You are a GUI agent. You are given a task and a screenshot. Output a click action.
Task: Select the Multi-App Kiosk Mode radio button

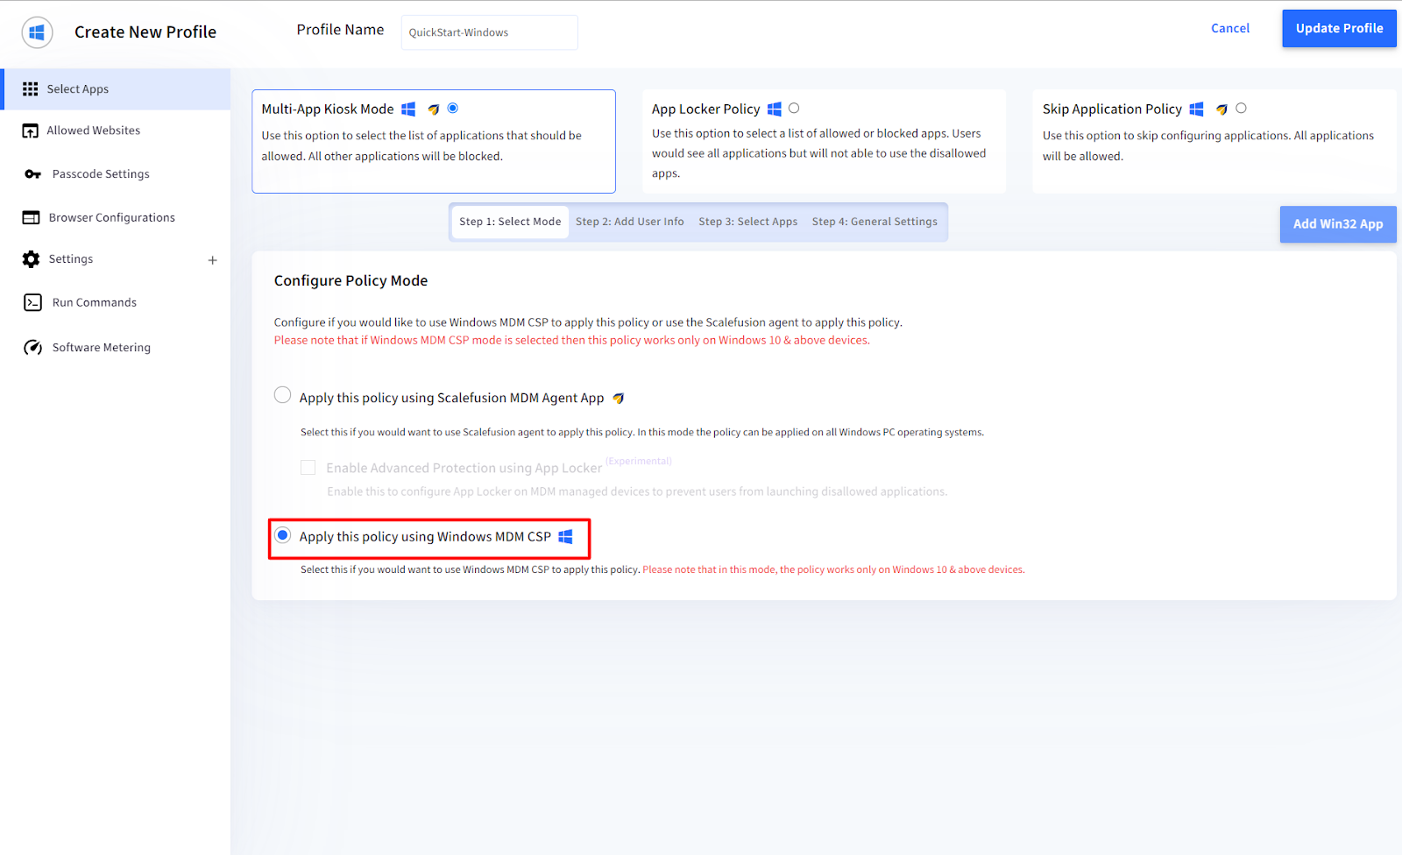pyautogui.click(x=453, y=109)
